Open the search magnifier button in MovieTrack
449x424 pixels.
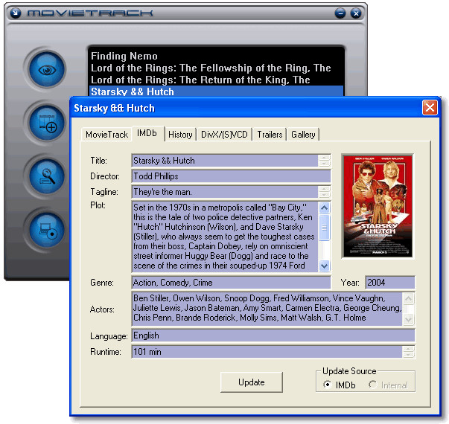tap(47, 176)
